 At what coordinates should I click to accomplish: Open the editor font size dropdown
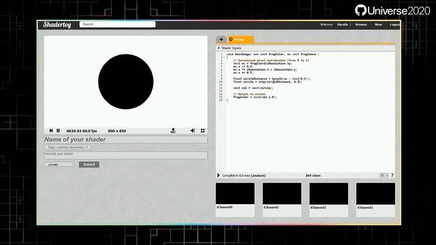(x=384, y=176)
